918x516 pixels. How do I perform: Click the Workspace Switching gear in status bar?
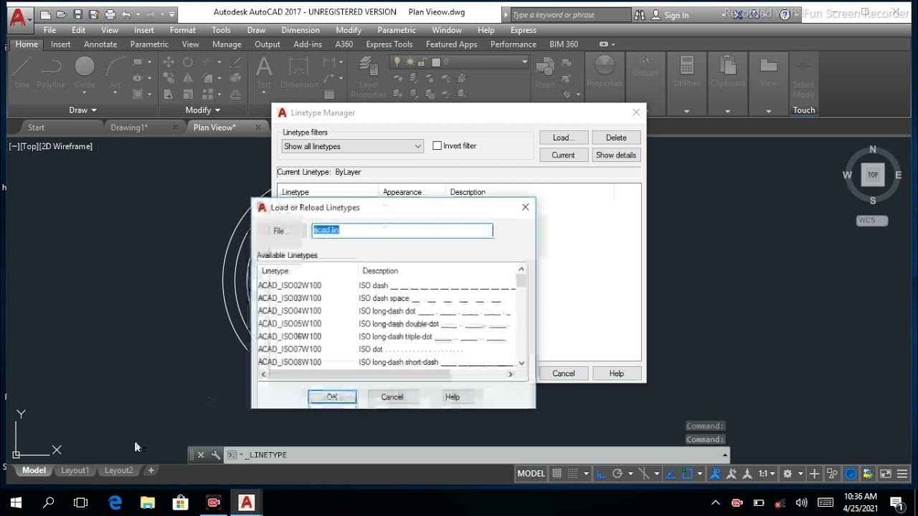[x=787, y=474]
